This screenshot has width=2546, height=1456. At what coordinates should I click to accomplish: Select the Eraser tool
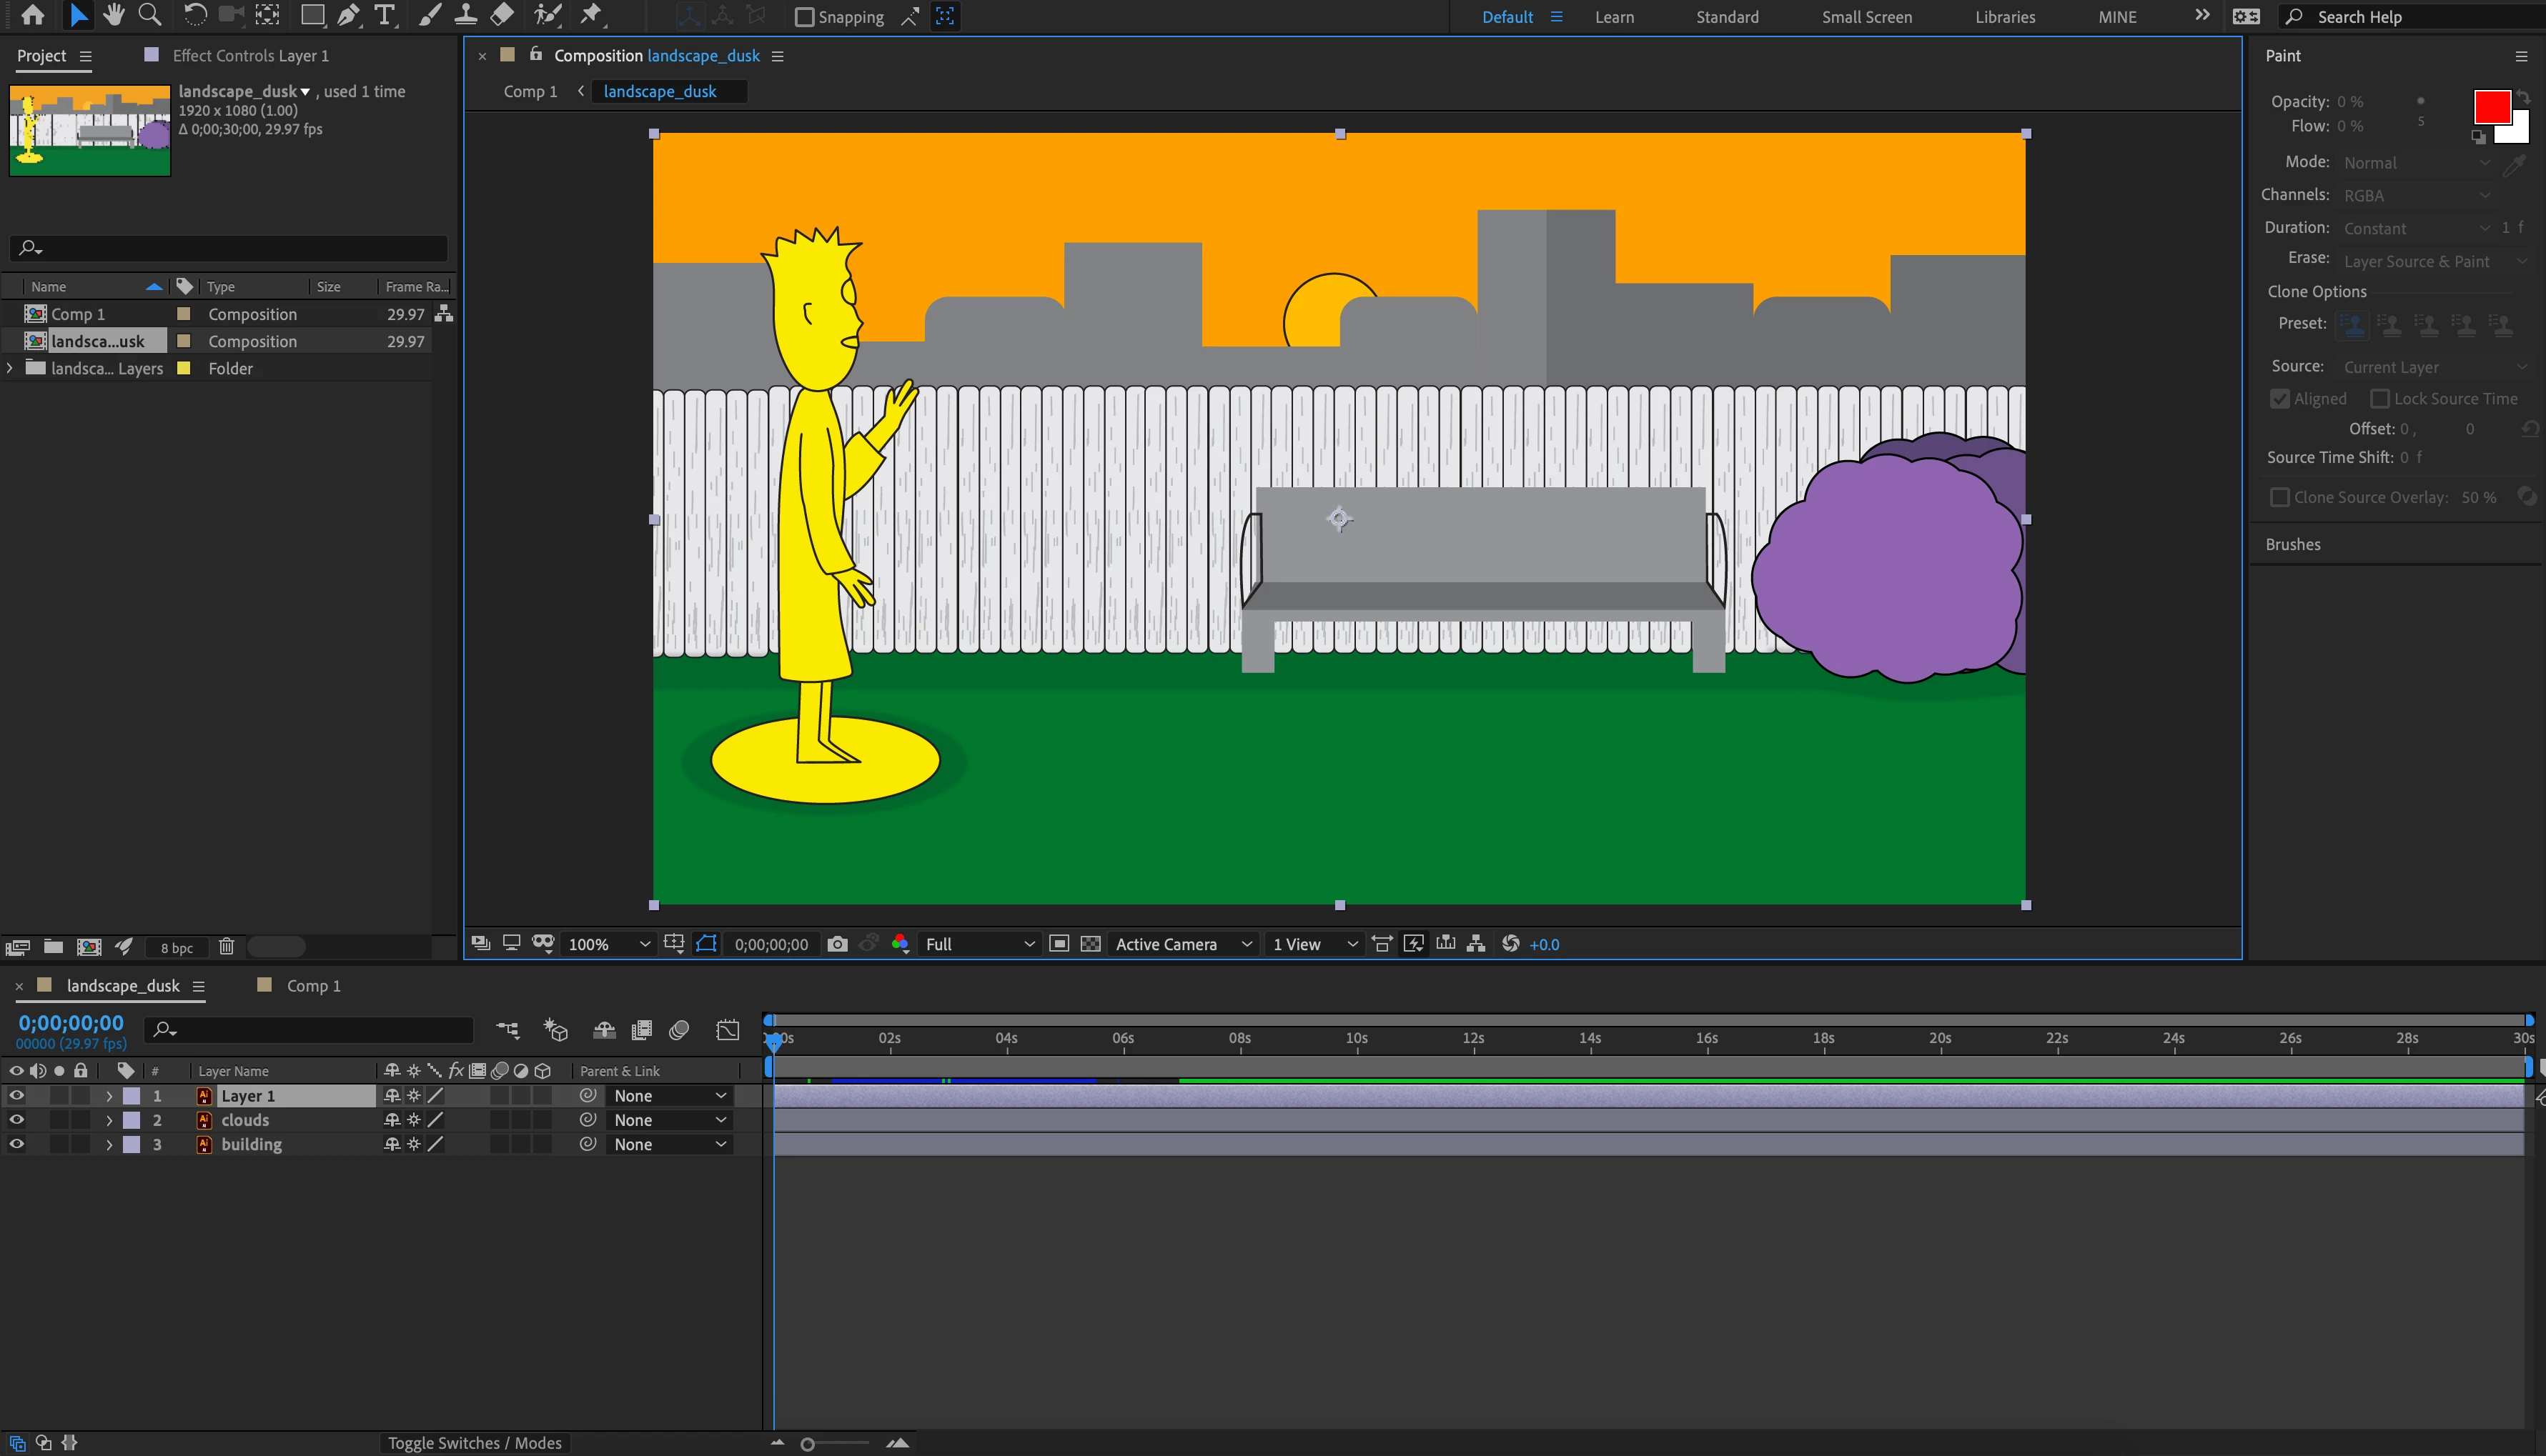click(x=502, y=15)
